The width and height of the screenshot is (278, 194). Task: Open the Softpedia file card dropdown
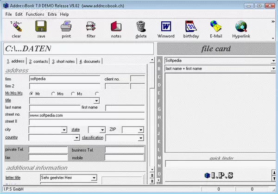273,61
